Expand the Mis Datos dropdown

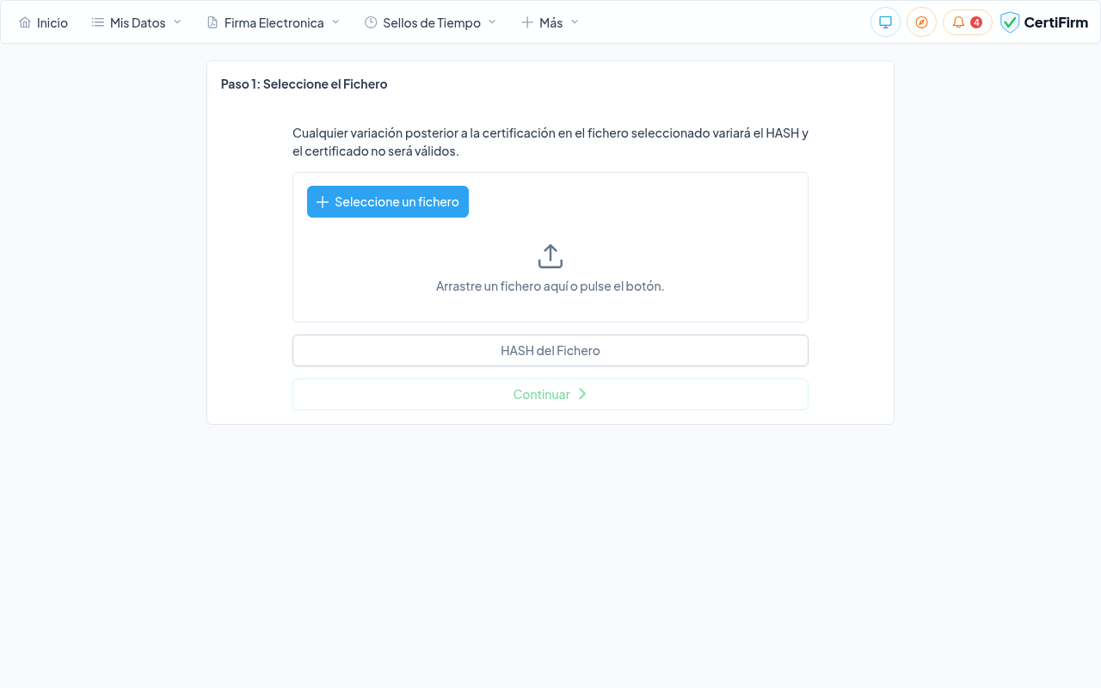(179, 22)
